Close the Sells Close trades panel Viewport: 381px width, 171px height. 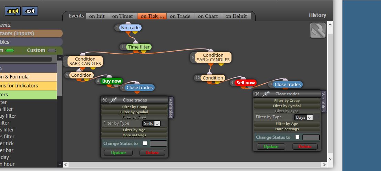click(x=105, y=100)
